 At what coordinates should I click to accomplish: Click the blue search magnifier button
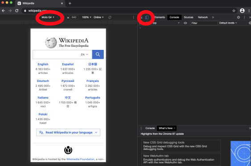(98, 54)
